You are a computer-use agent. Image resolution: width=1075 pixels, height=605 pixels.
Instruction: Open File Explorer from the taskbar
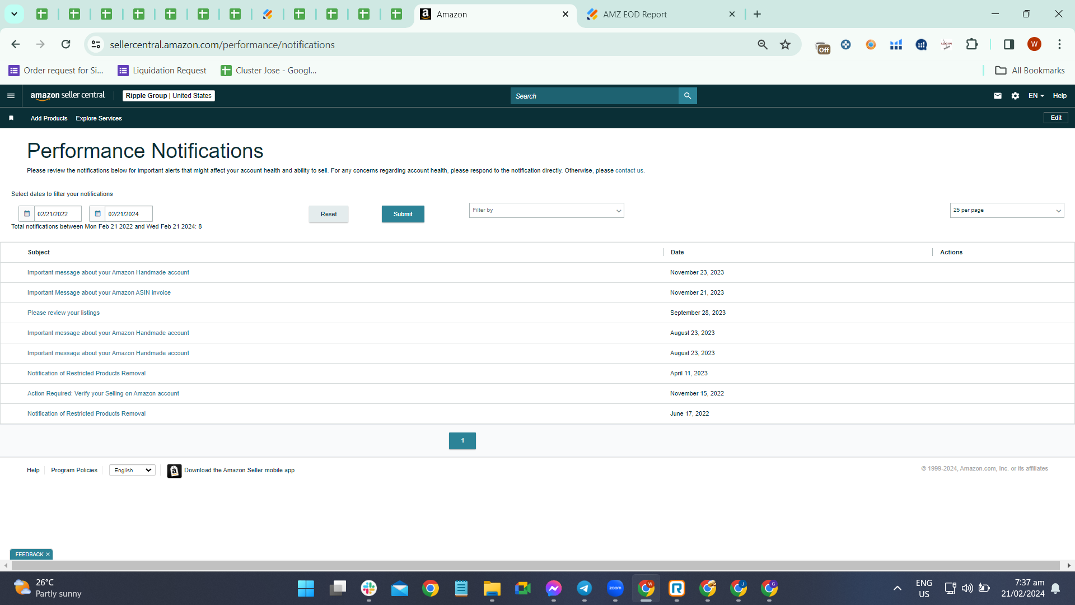tap(492, 588)
